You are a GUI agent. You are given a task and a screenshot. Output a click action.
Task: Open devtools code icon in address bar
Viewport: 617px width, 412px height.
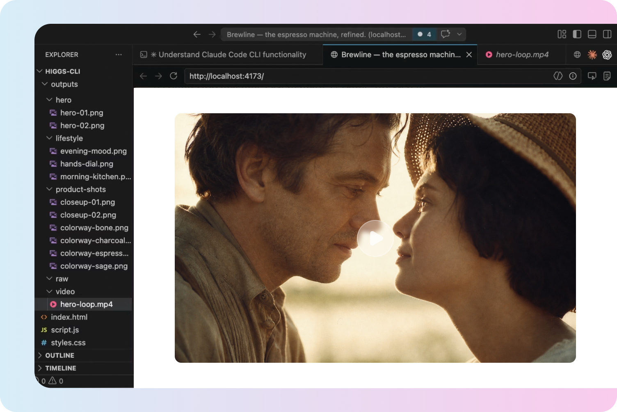click(558, 76)
